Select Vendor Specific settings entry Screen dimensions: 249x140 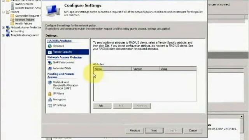click(67, 52)
